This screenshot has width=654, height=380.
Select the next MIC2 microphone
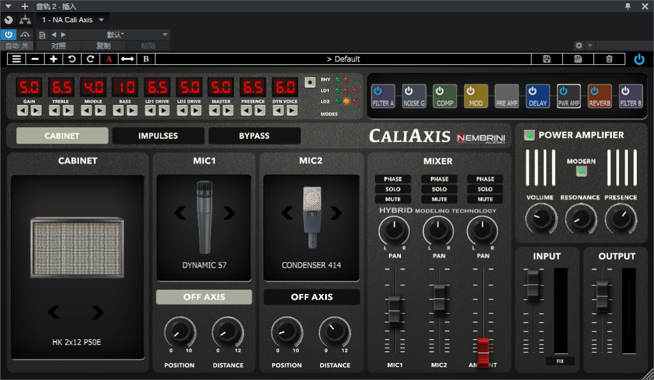coord(336,213)
